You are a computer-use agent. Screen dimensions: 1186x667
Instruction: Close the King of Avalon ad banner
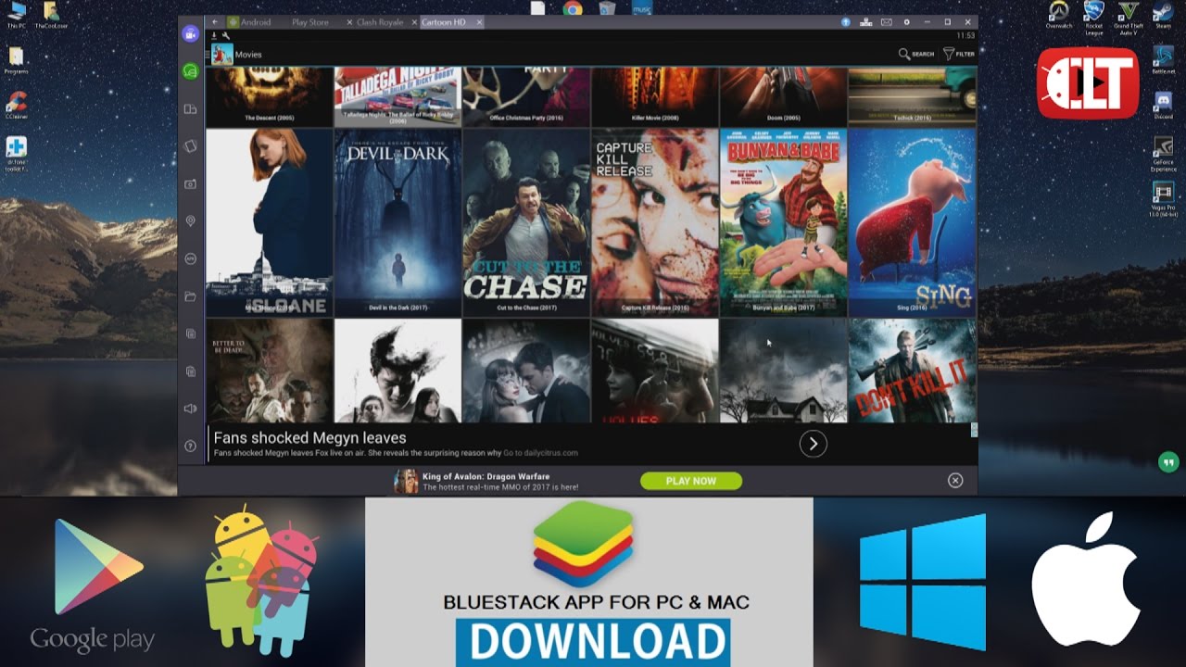(955, 480)
